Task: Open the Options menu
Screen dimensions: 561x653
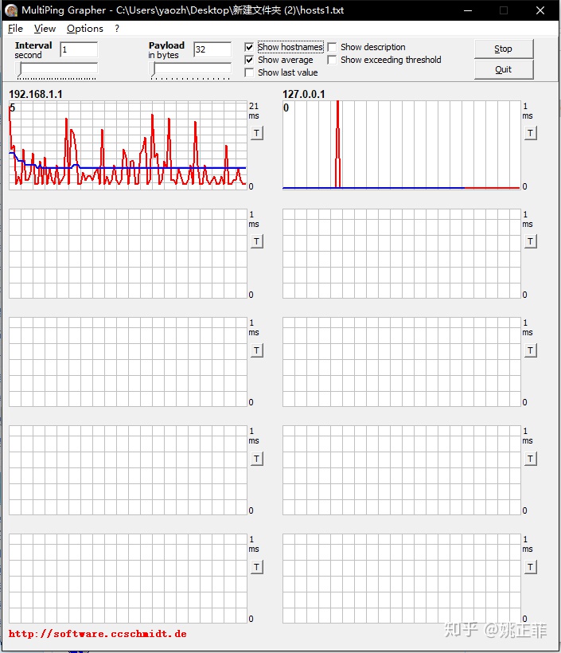Action: point(85,29)
